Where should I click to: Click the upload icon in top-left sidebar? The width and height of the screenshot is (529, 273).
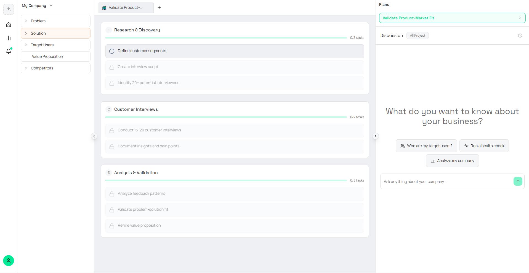[x=9, y=9]
